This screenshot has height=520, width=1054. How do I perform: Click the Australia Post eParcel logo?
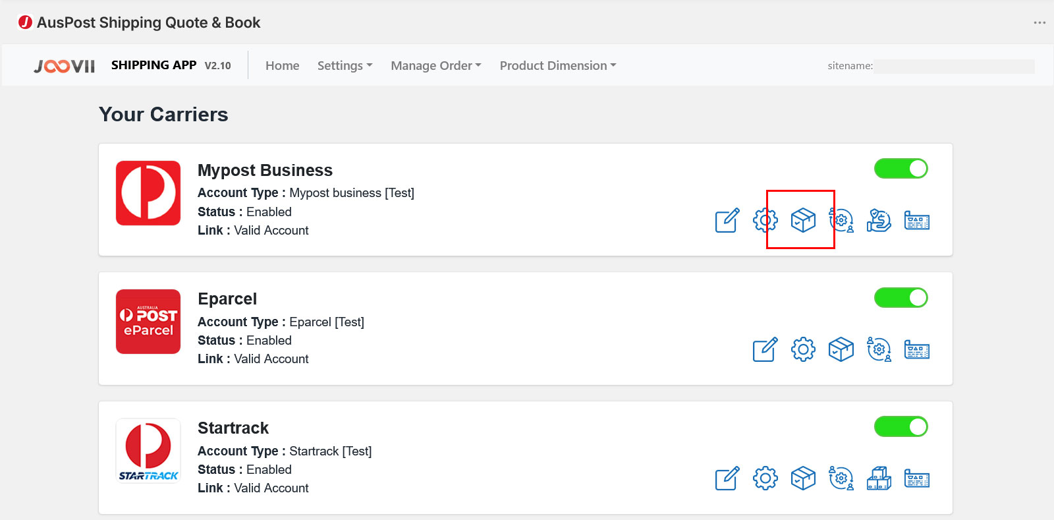[x=148, y=322]
